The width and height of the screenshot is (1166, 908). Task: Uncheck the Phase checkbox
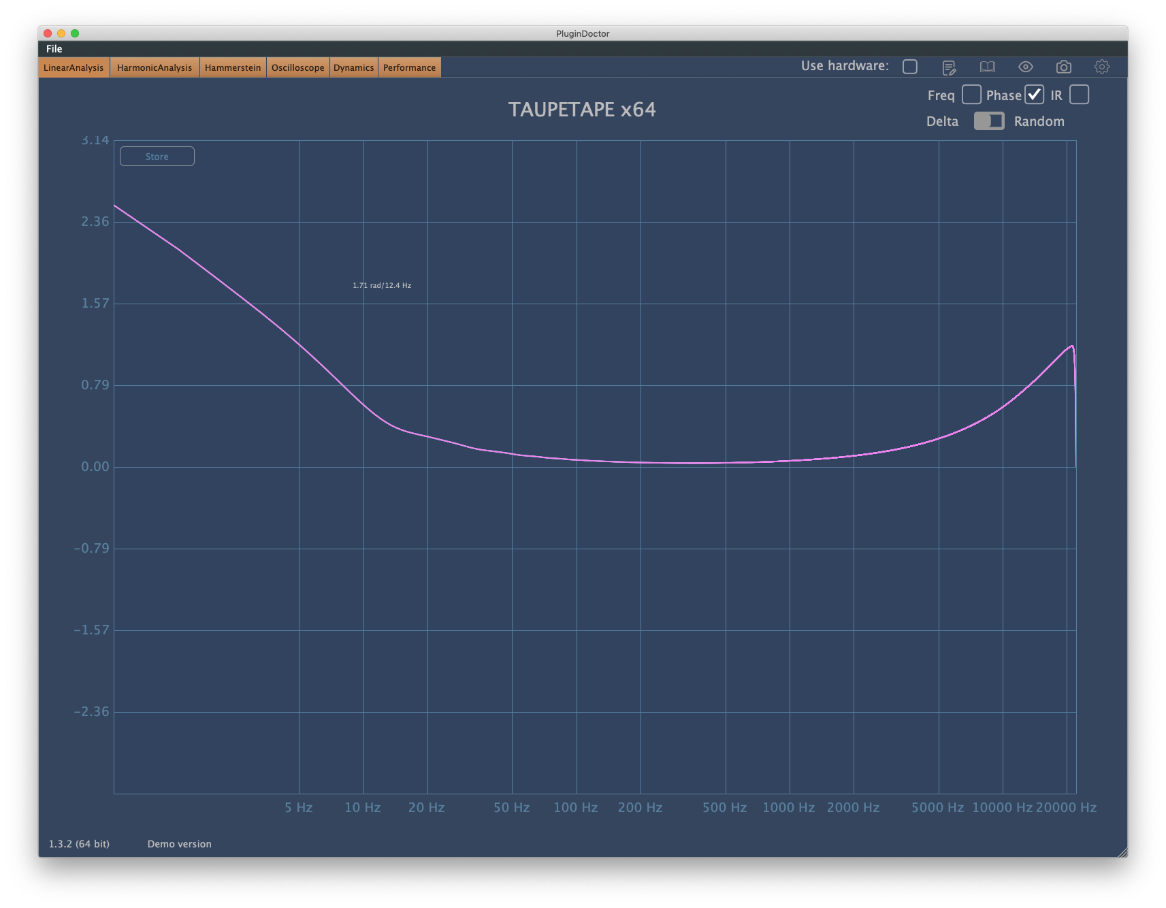[x=1035, y=95]
